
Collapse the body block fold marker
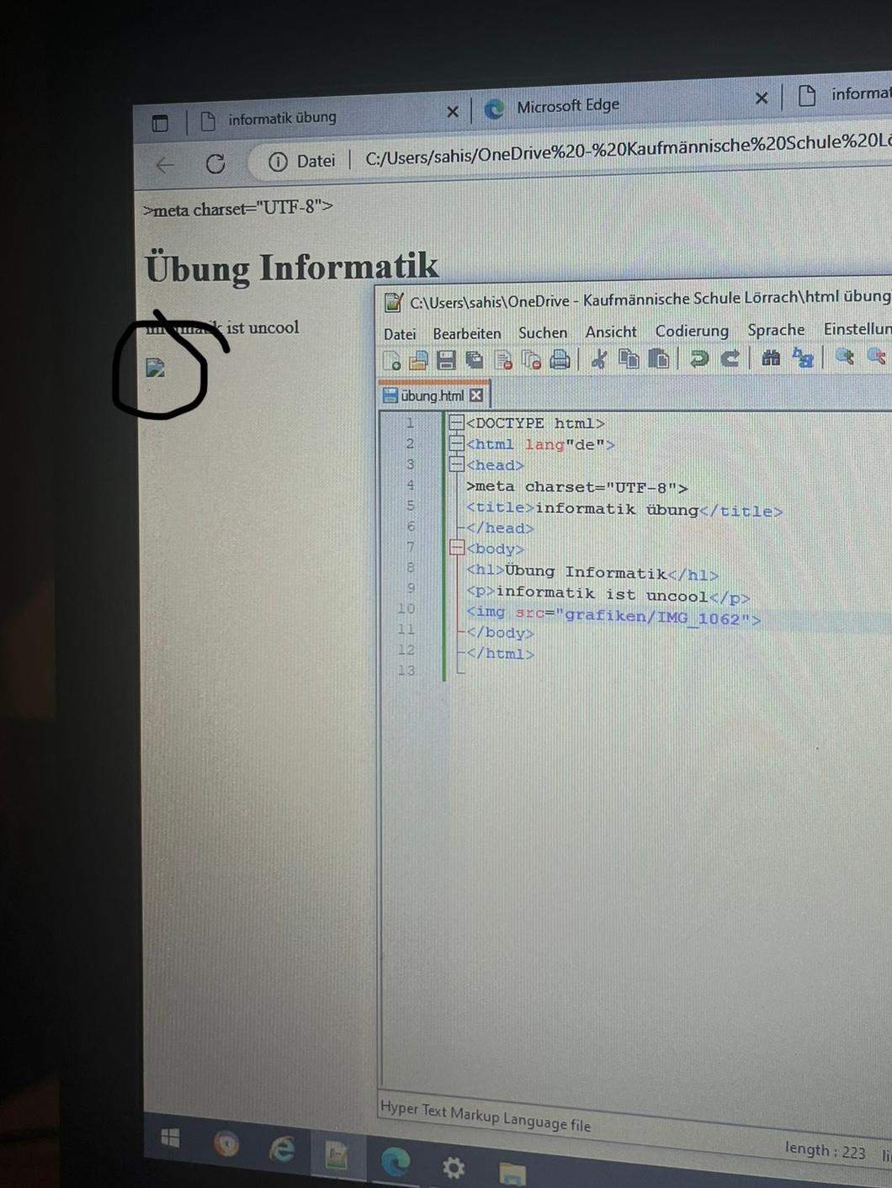(x=456, y=548)
